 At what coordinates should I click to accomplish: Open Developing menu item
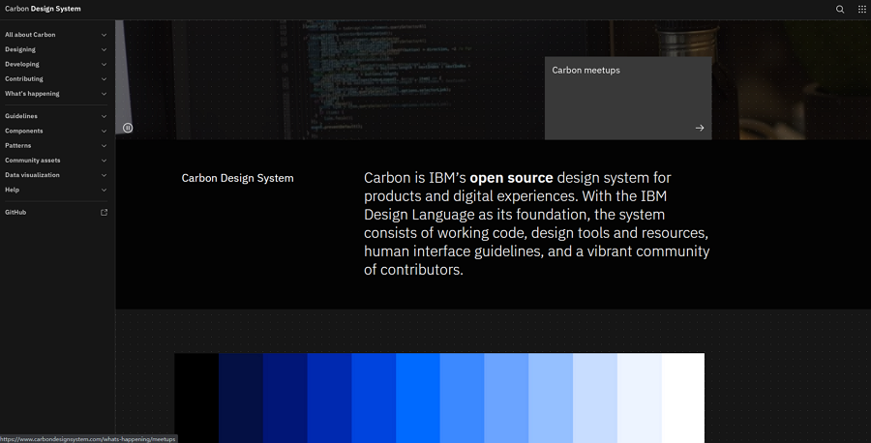tap(56, 65)
